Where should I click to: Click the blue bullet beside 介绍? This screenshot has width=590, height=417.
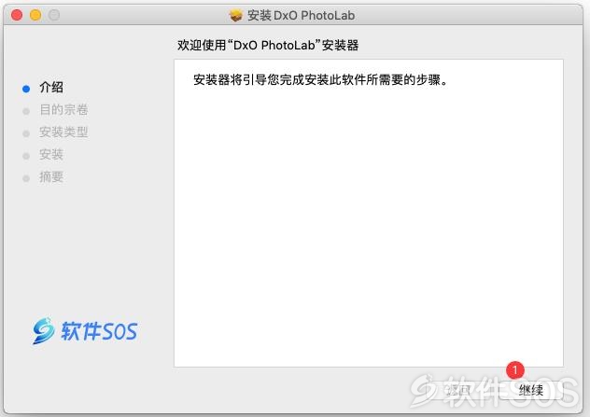click(26, 89)
